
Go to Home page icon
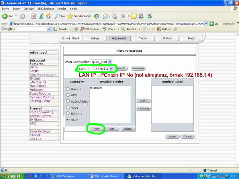click(x=49, y=16)
